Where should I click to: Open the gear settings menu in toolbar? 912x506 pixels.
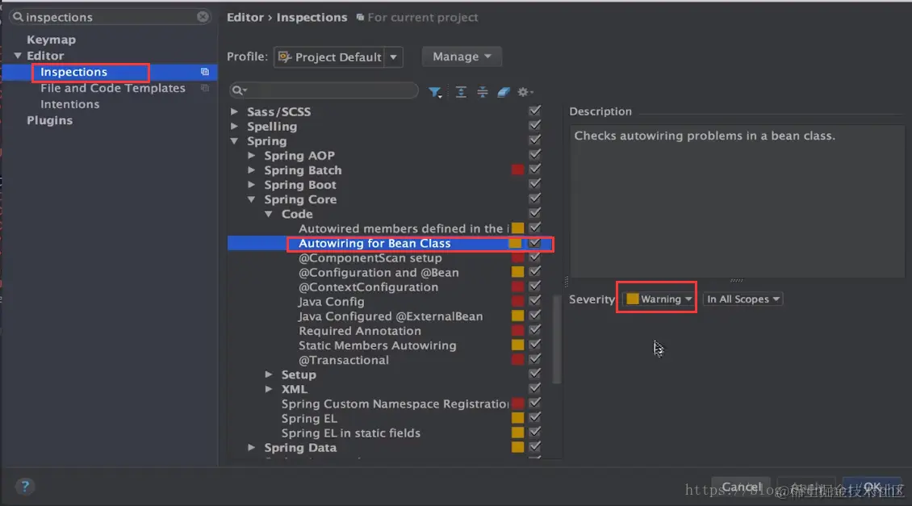tap(525, 92)
